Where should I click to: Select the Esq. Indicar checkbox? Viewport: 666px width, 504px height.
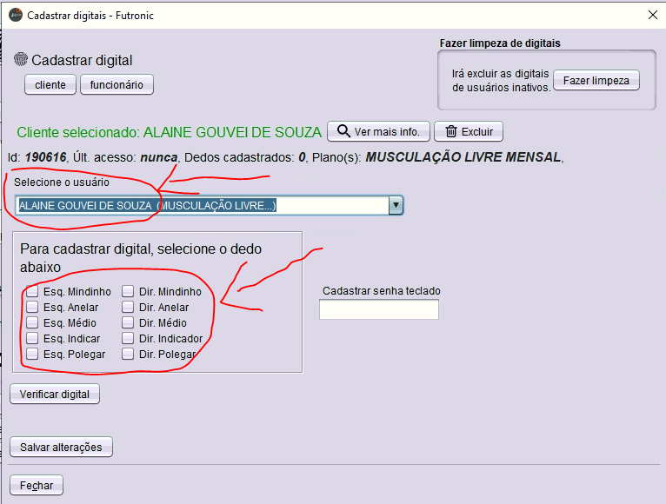point(32,339)
